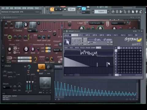Toggle pattern/song mode orange button
147x110 pixels.
(52, 9)
